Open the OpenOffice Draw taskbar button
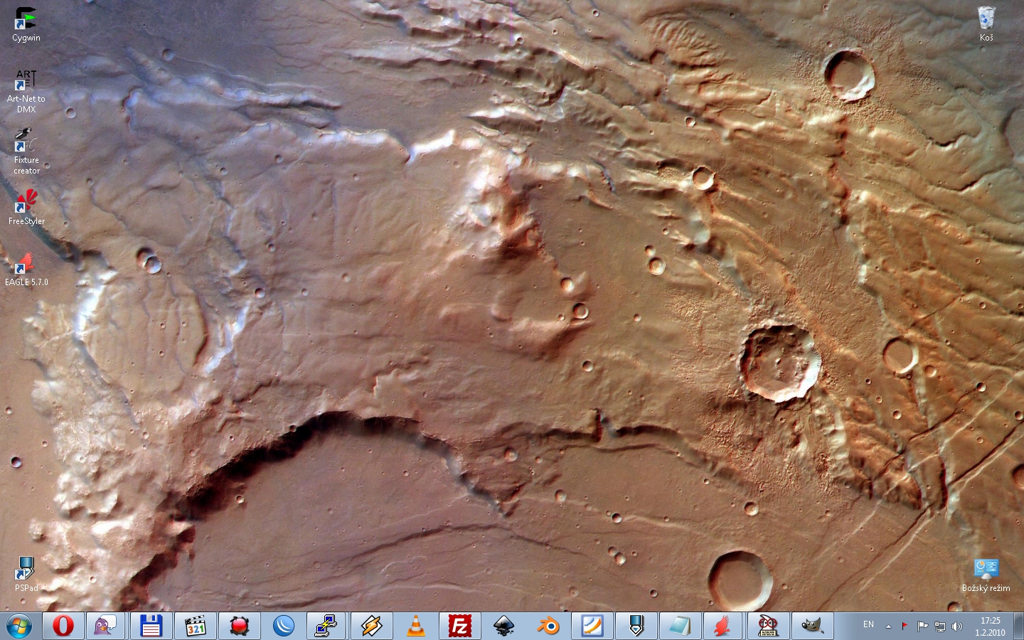1024x640 pixels. [592, 626]
